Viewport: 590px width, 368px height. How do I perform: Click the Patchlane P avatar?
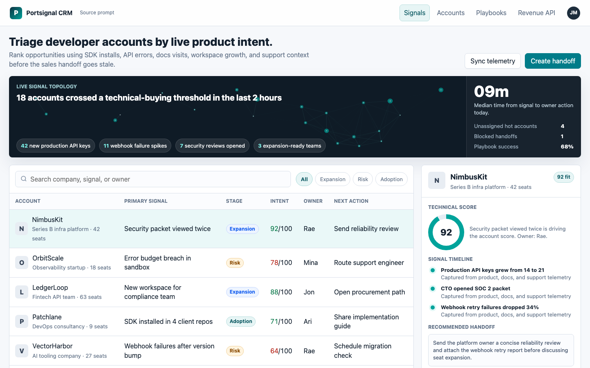coord(22,321)
